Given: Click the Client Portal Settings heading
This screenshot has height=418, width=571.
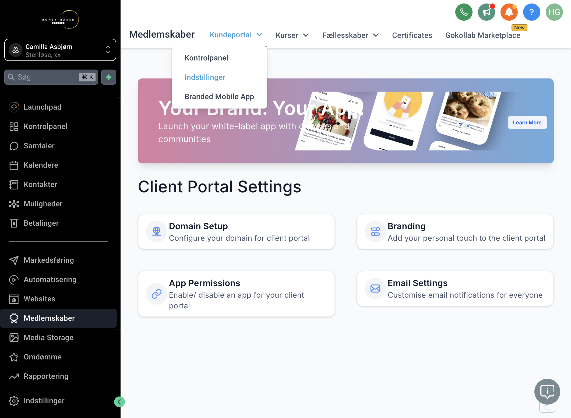Looking at the screenshot, I should pos(220,187).
